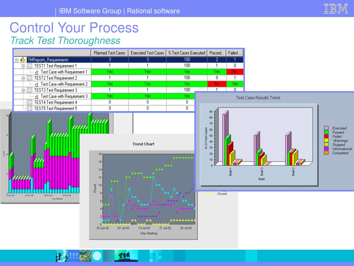Click the Trend Chart title
Screen dimensions: 354x266
(x=143, y=144)
